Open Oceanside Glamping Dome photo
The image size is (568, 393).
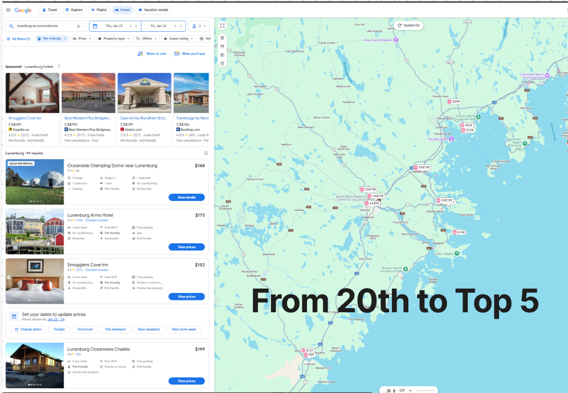pos(35,182)
